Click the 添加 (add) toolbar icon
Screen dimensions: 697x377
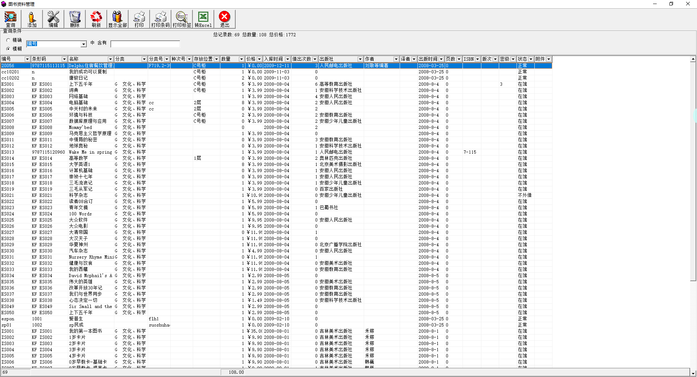point(32,19)
